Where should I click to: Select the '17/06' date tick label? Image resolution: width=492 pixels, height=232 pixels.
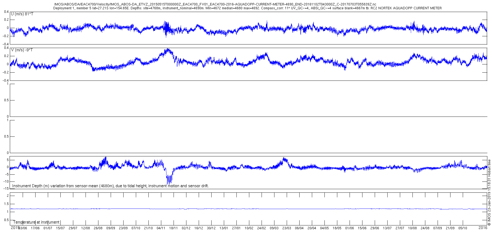(35, 228)
